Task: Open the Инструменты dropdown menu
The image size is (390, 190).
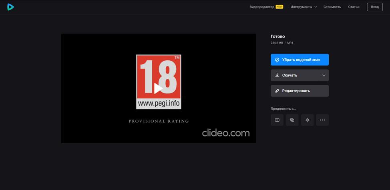Action: point(304,7)
